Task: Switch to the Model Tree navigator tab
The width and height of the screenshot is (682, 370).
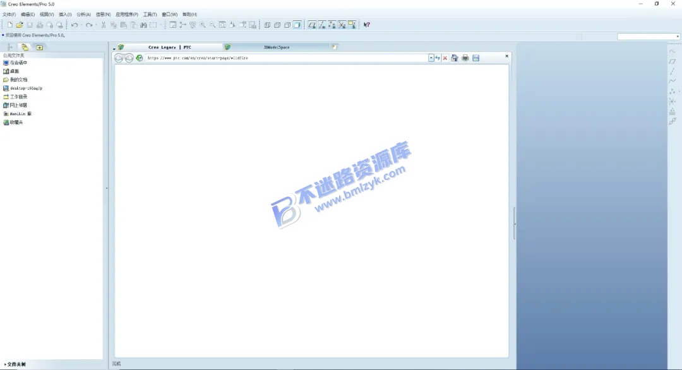Action: [x=9, y=47]
